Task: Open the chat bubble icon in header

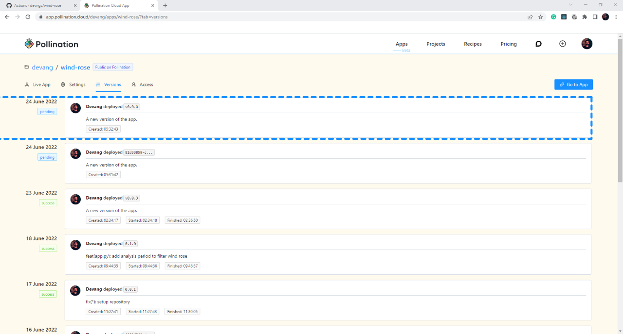Action: (x=538, y=44)
